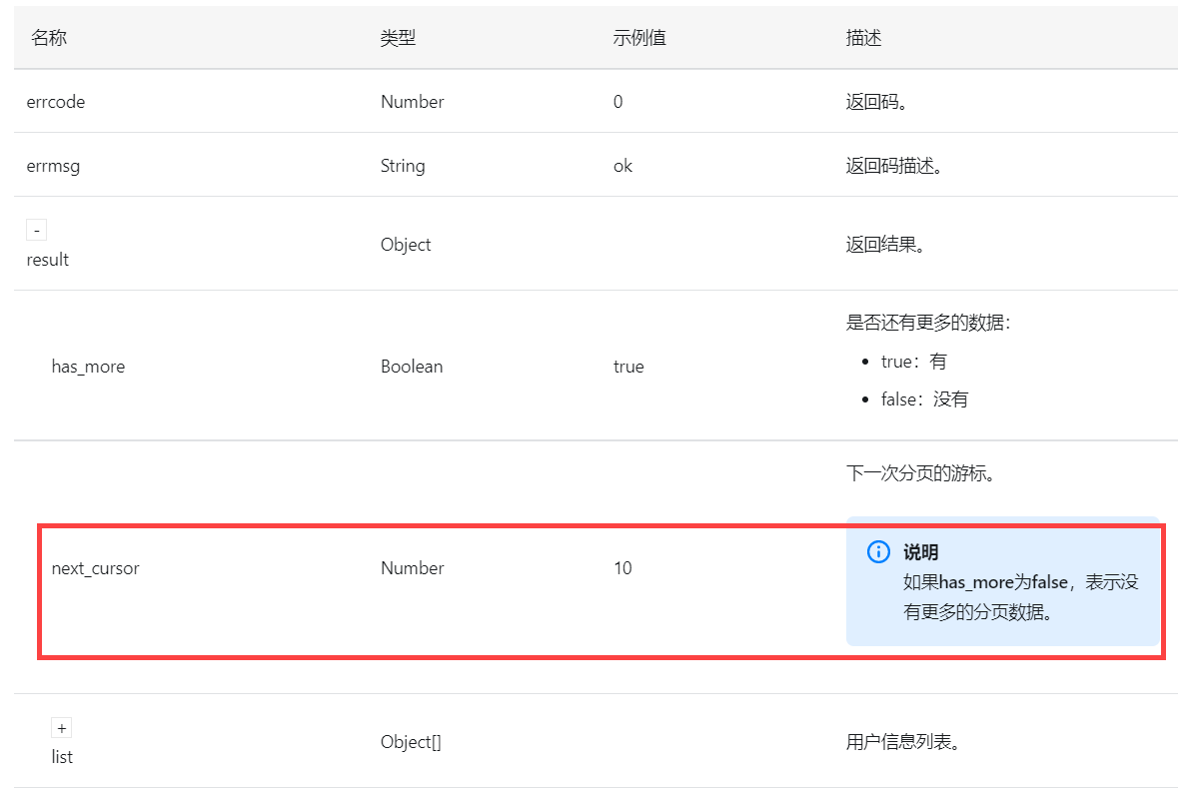This screenshot has width=1181, height=789.
Task: Select the has_more field name
Action: 88,367
